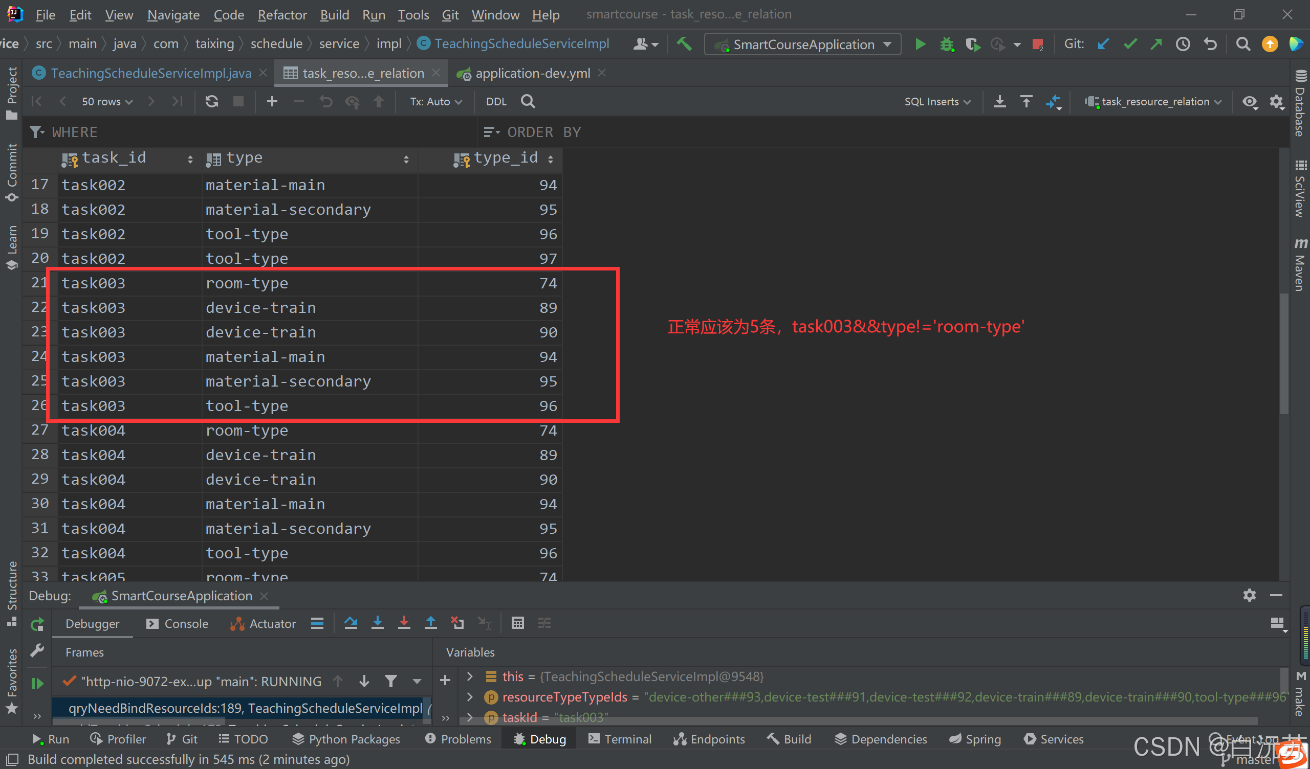Click the green Run SmartCourseApplication icon

(920, 44)
